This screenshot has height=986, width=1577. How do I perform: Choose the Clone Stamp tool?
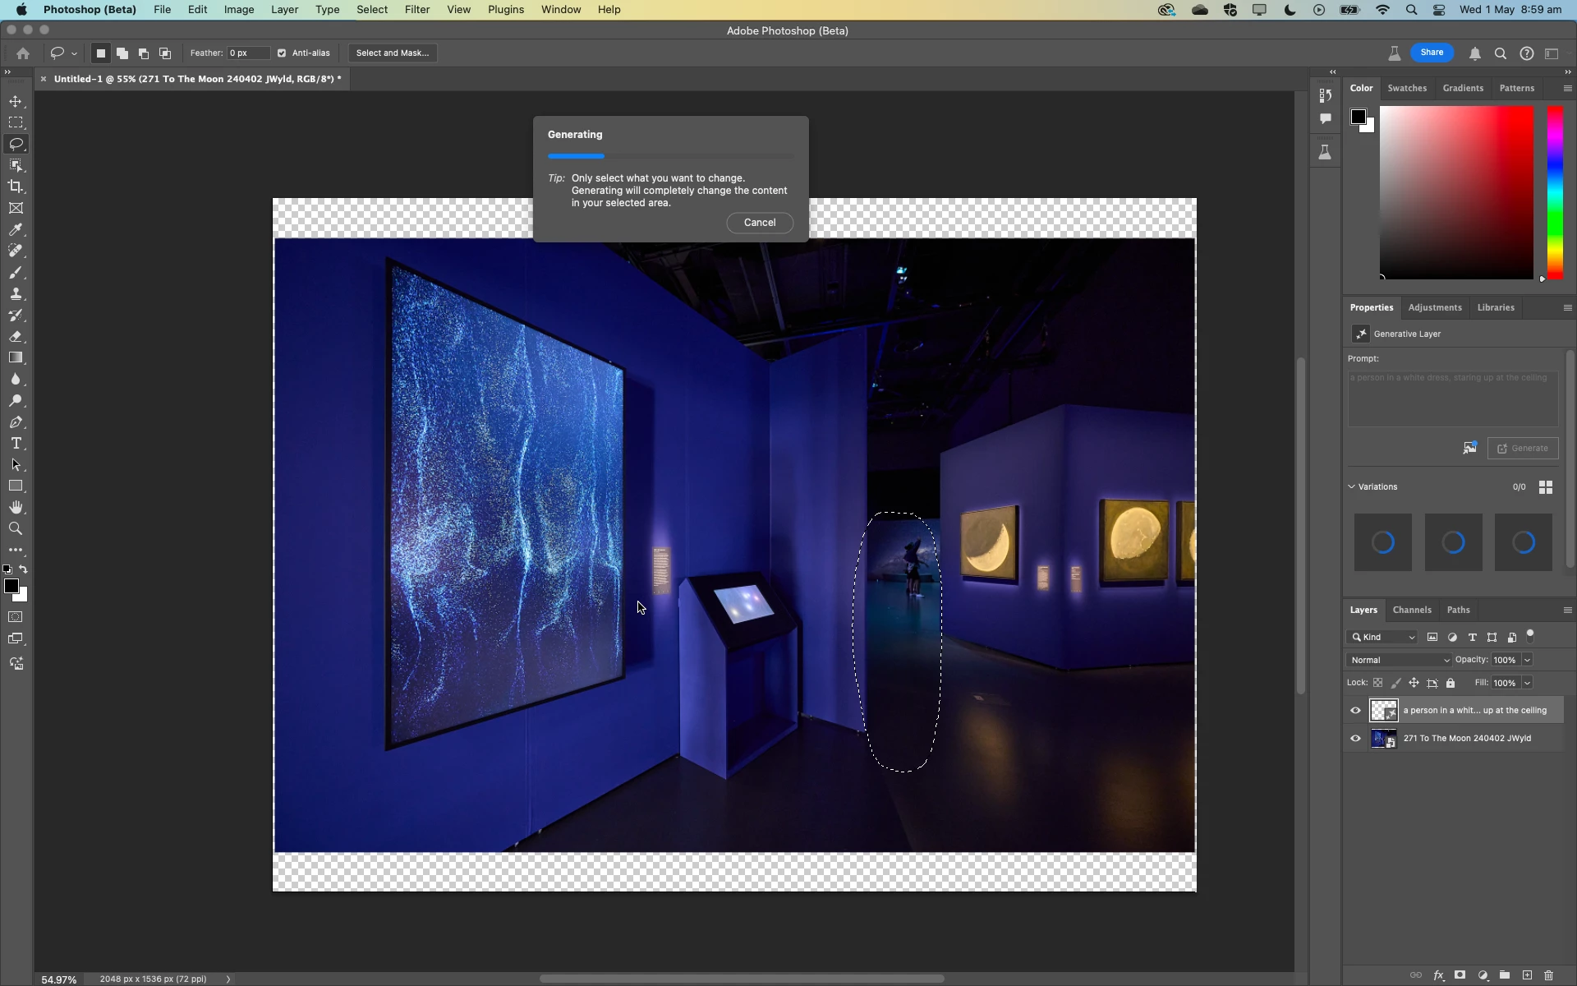pyautogui.click(x=16, y=294)
